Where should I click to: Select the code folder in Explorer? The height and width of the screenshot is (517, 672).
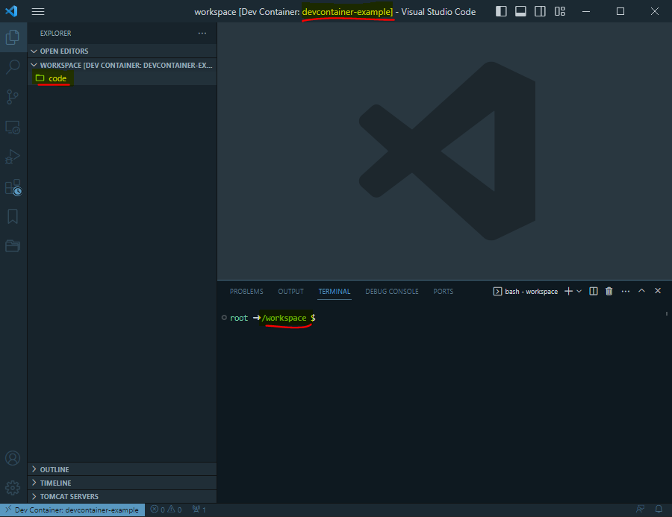(x=122, y=78)
